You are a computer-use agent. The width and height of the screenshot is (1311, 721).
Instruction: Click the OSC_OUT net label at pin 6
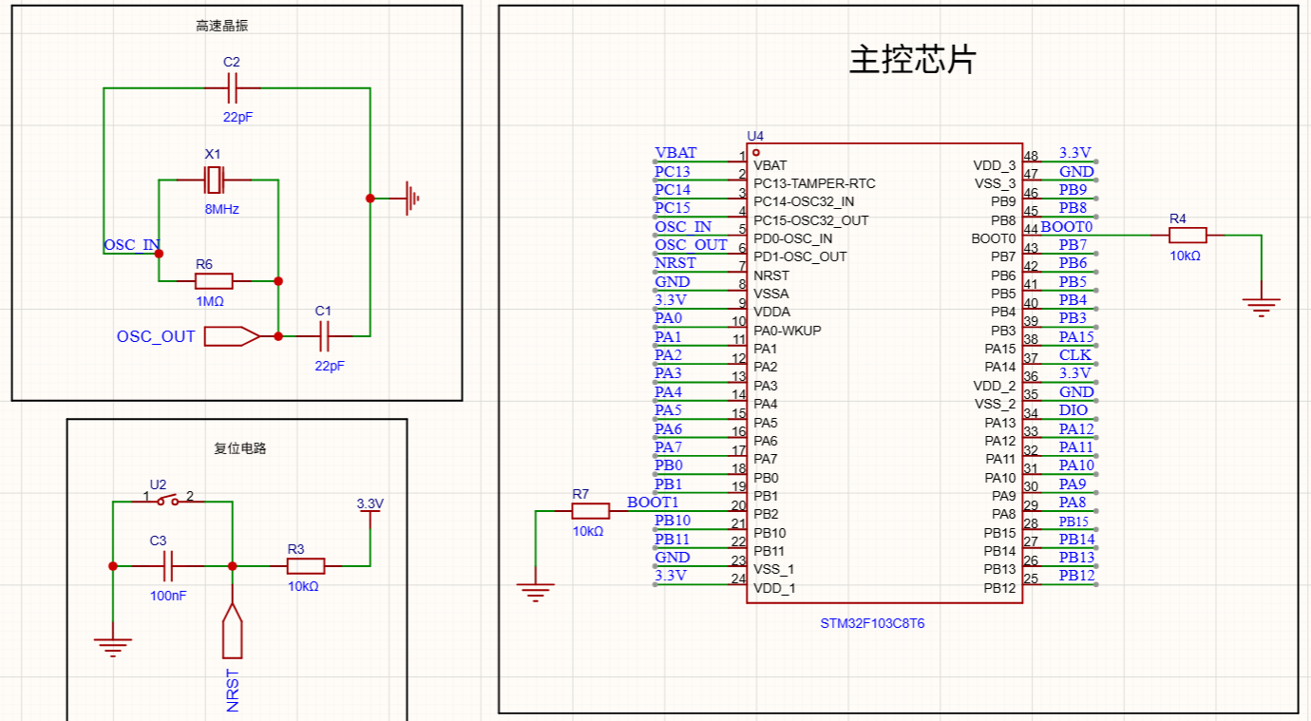click(x=692, y=245)
